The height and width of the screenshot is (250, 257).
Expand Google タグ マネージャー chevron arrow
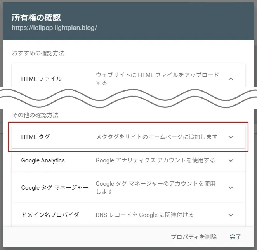click(231, 188)
